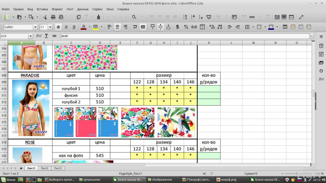Toggle bold formatting

click(58, 27)
